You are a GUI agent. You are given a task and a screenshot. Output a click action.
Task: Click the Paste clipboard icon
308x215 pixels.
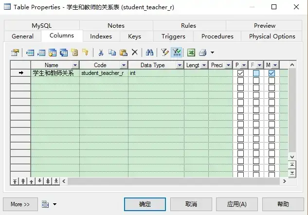click(124, 53)
